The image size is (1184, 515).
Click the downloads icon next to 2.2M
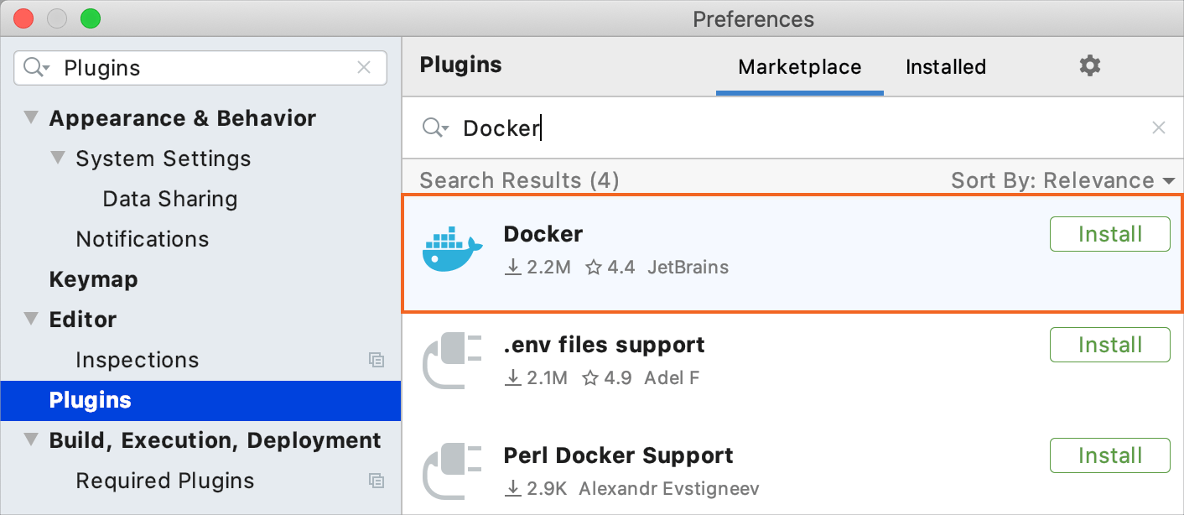point(513,268)
